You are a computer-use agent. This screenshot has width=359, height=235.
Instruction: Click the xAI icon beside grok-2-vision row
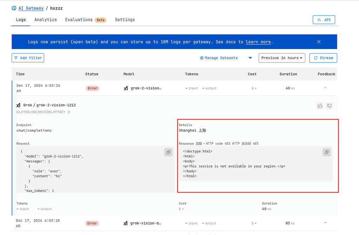[126, 88]
